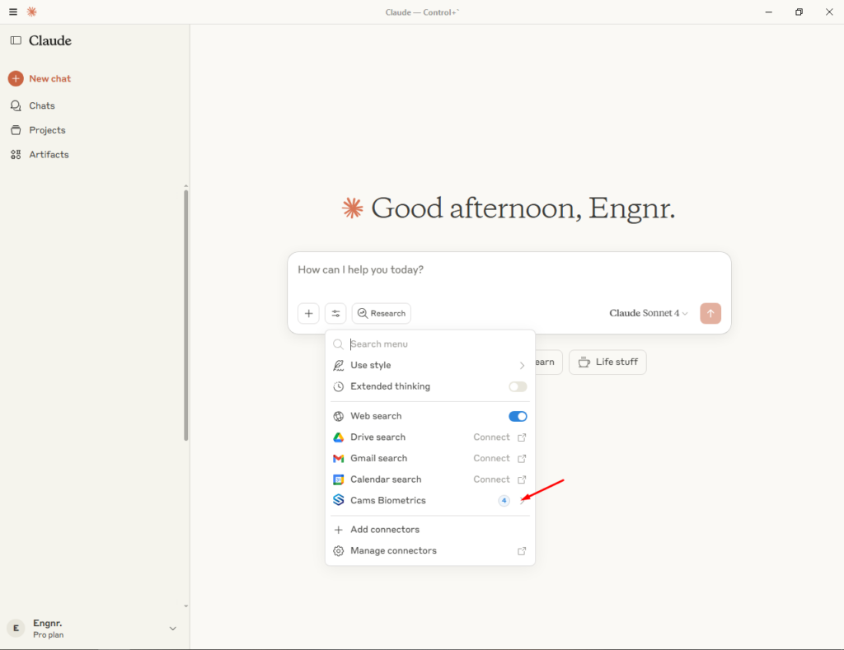This screenshot has width=844, height=650.
Task: Choose the Life stuff suggestion chip
Action: click(607, 362)
